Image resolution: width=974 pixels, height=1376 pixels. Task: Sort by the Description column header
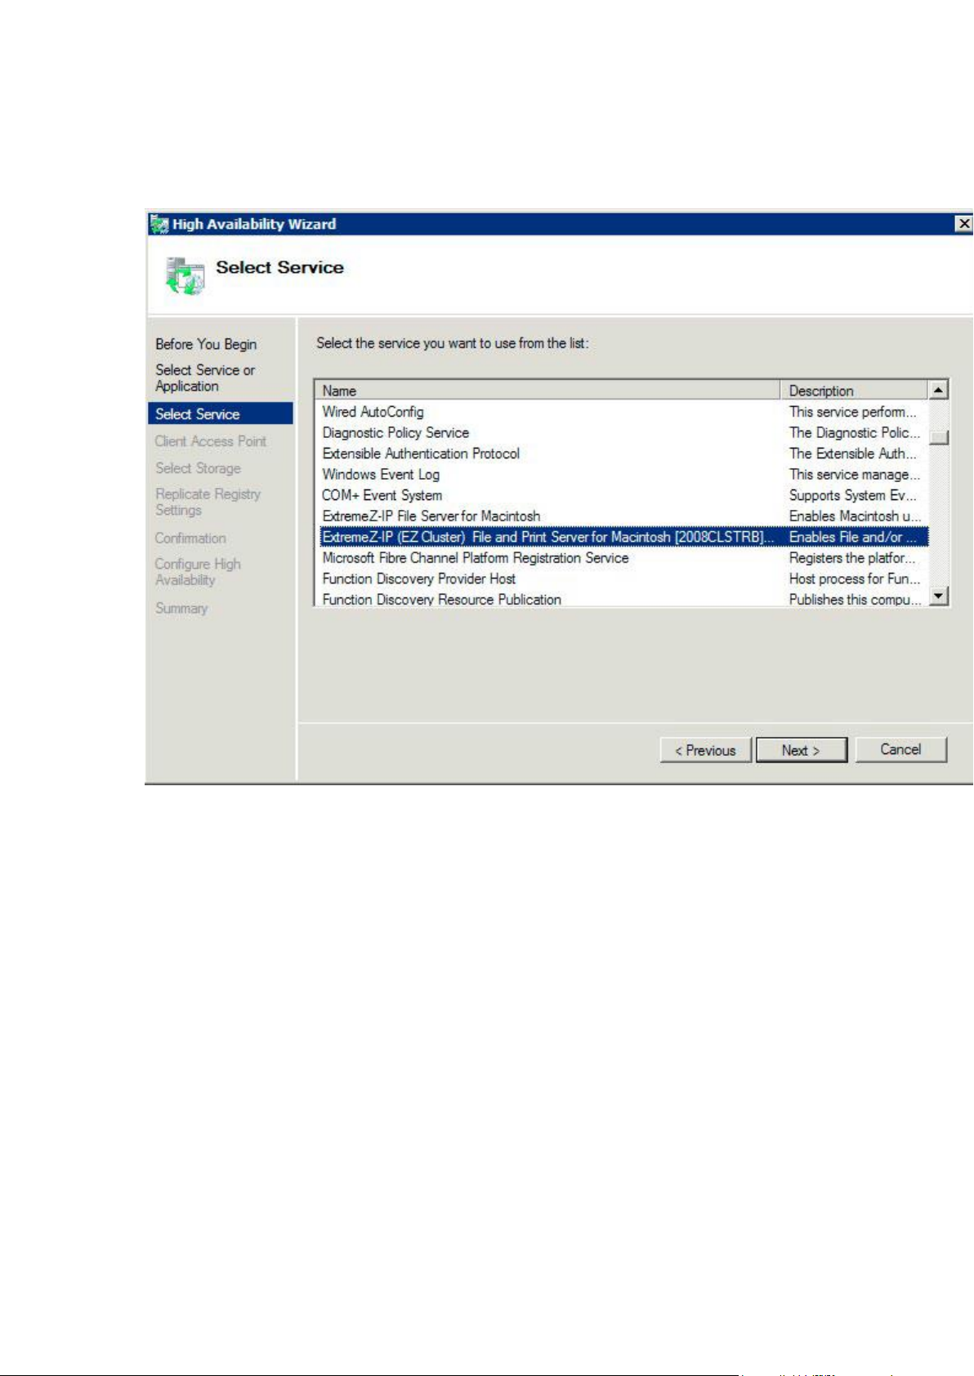[855, 391]
